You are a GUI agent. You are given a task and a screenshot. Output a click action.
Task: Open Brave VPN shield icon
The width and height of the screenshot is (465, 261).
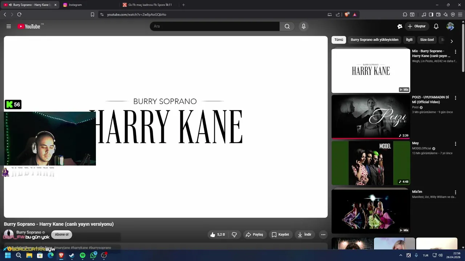pyautogui.click(x=453, y=14)
